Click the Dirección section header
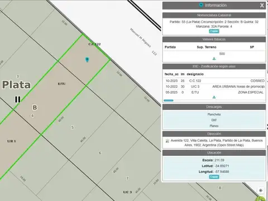 [x=214, y=134]
